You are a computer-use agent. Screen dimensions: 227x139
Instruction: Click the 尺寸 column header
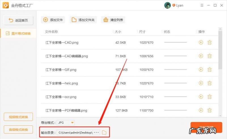142,32
